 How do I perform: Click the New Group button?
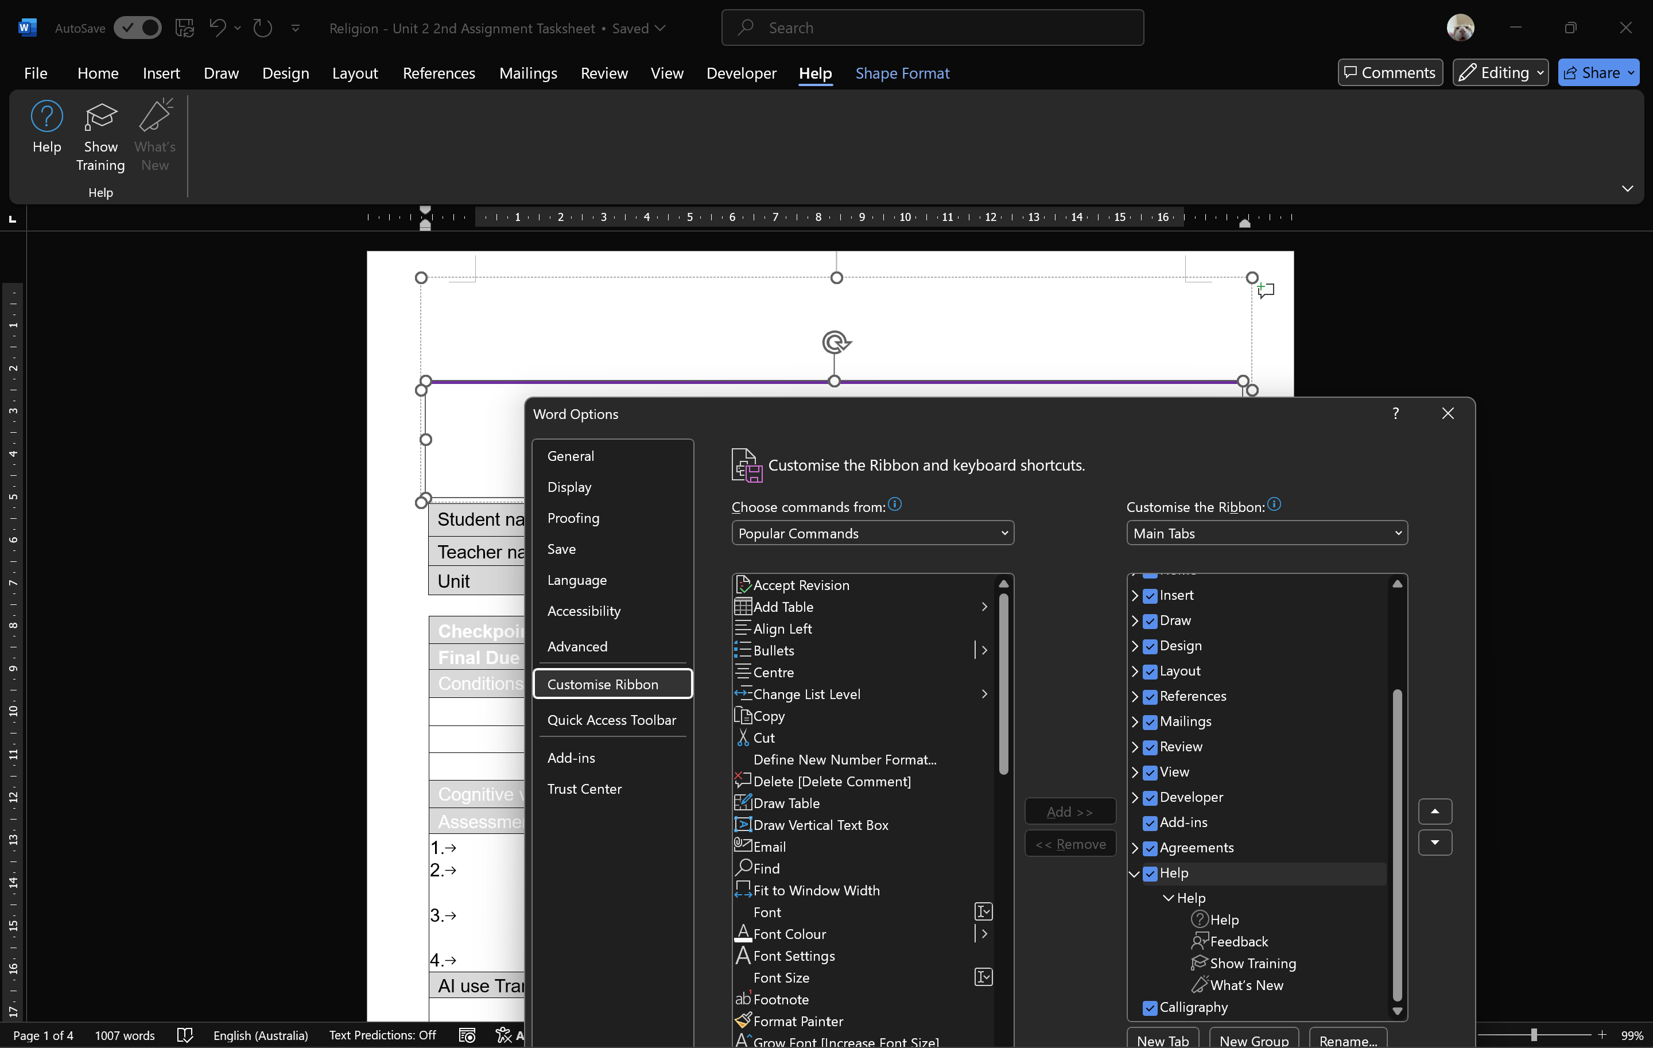point(1254,1040)
